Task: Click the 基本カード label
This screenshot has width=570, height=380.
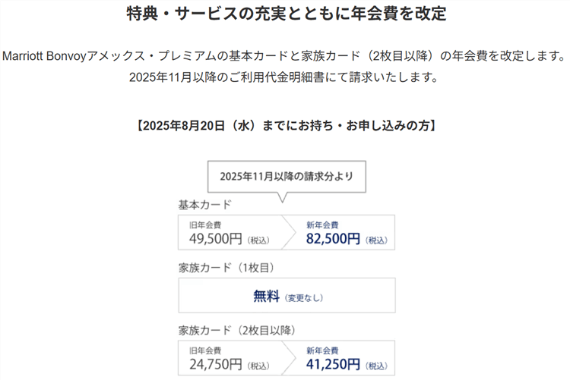Action: pyautogui.click(x=204, y=205)
